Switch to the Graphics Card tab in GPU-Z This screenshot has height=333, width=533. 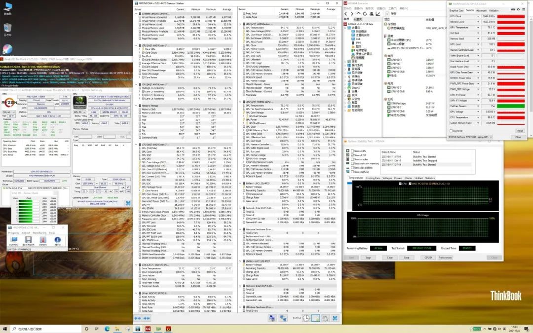pos(456,10)
